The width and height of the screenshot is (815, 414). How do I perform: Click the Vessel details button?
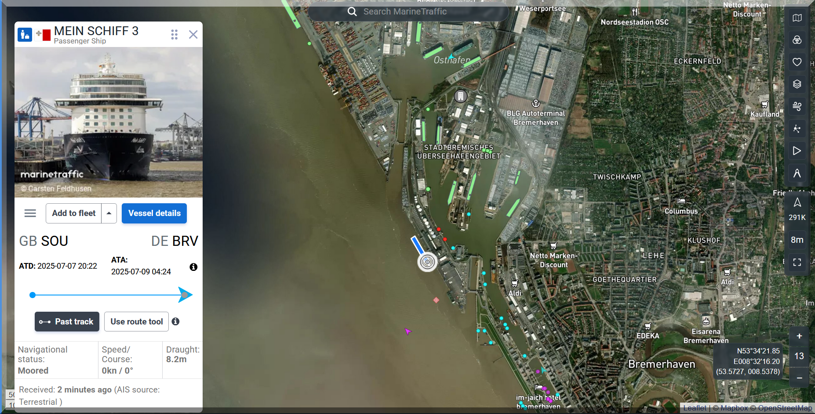pyautogui.click(x=154, y=213)
